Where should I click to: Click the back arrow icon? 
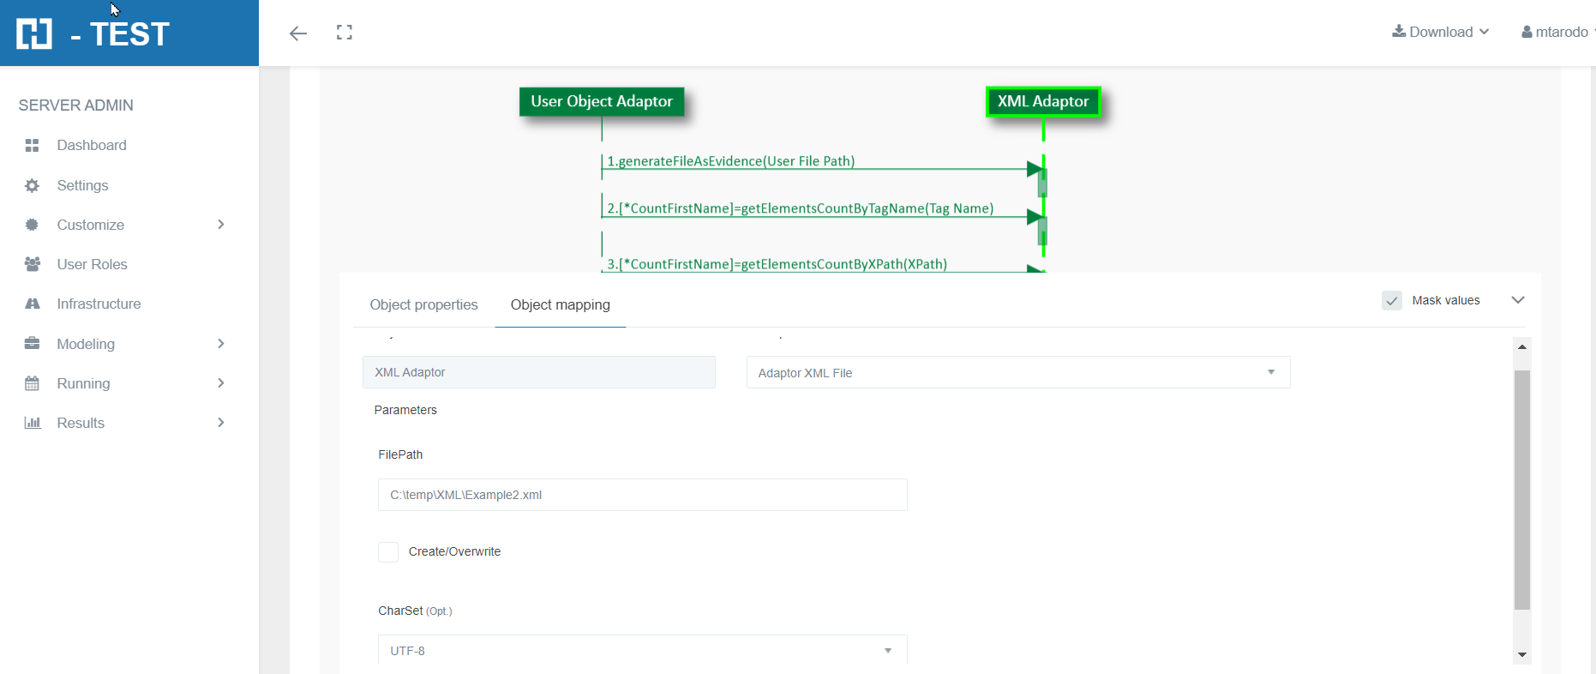(298, 33)
